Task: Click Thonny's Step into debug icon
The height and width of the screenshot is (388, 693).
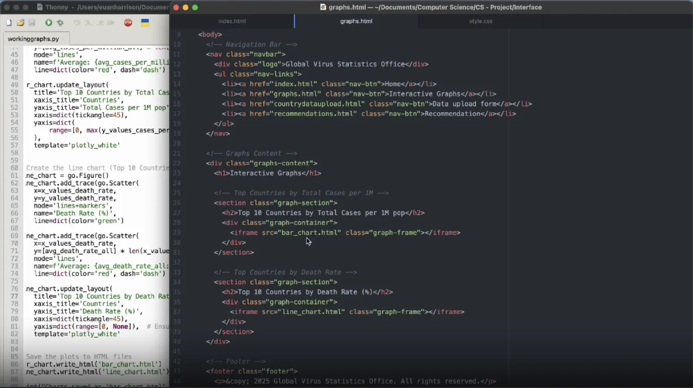Action: [x=89, y=23]
